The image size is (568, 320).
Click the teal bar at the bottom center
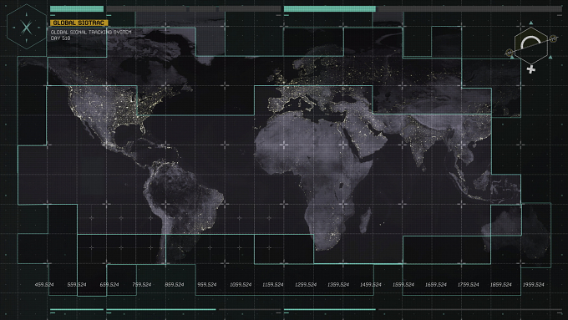click(330, 309)
